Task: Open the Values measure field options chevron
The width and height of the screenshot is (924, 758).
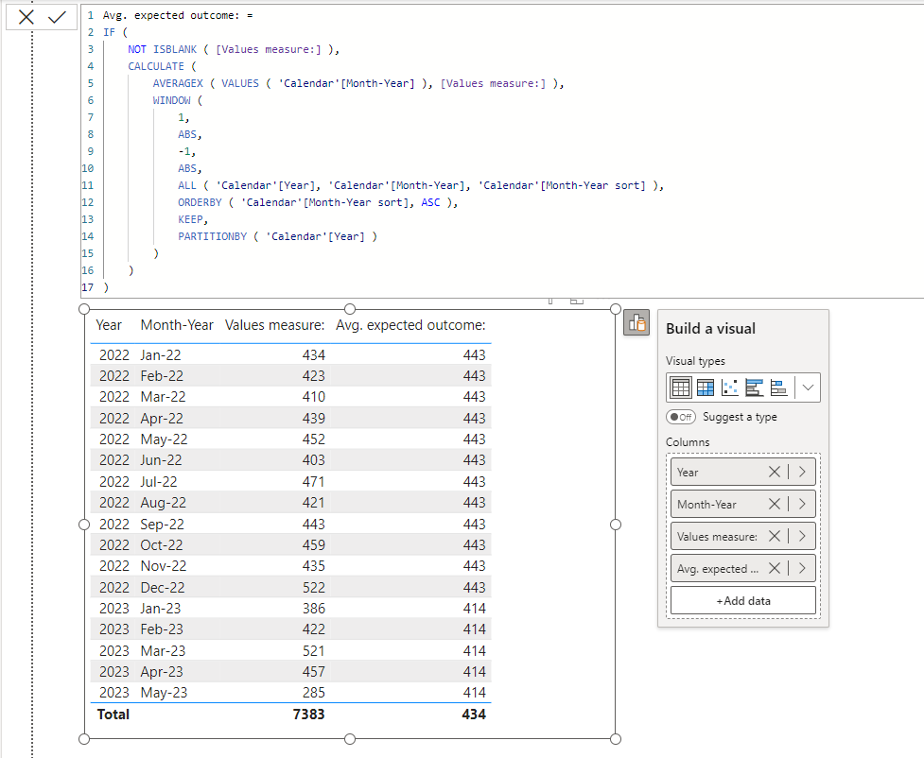Action: (x=802, y=536)
